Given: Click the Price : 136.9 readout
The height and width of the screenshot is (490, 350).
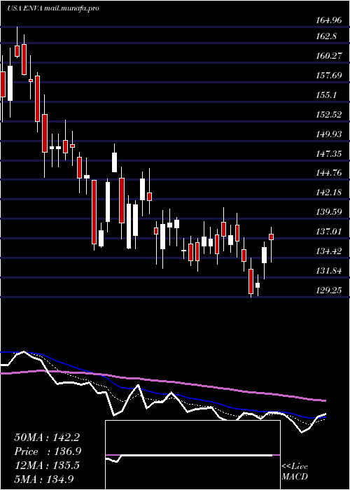Looking at the screenshot, I should [x=48, y=451].
